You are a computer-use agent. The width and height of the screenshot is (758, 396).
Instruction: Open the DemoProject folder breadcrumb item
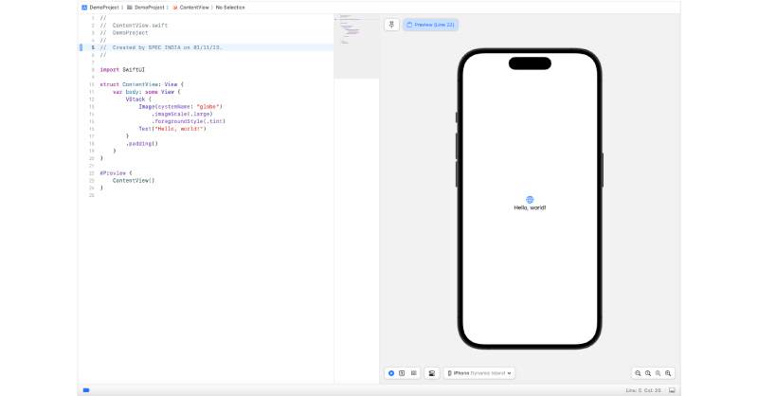click(150, 8)
